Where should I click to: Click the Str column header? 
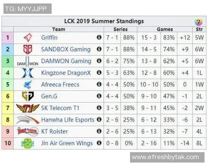[x=199, y=29]
